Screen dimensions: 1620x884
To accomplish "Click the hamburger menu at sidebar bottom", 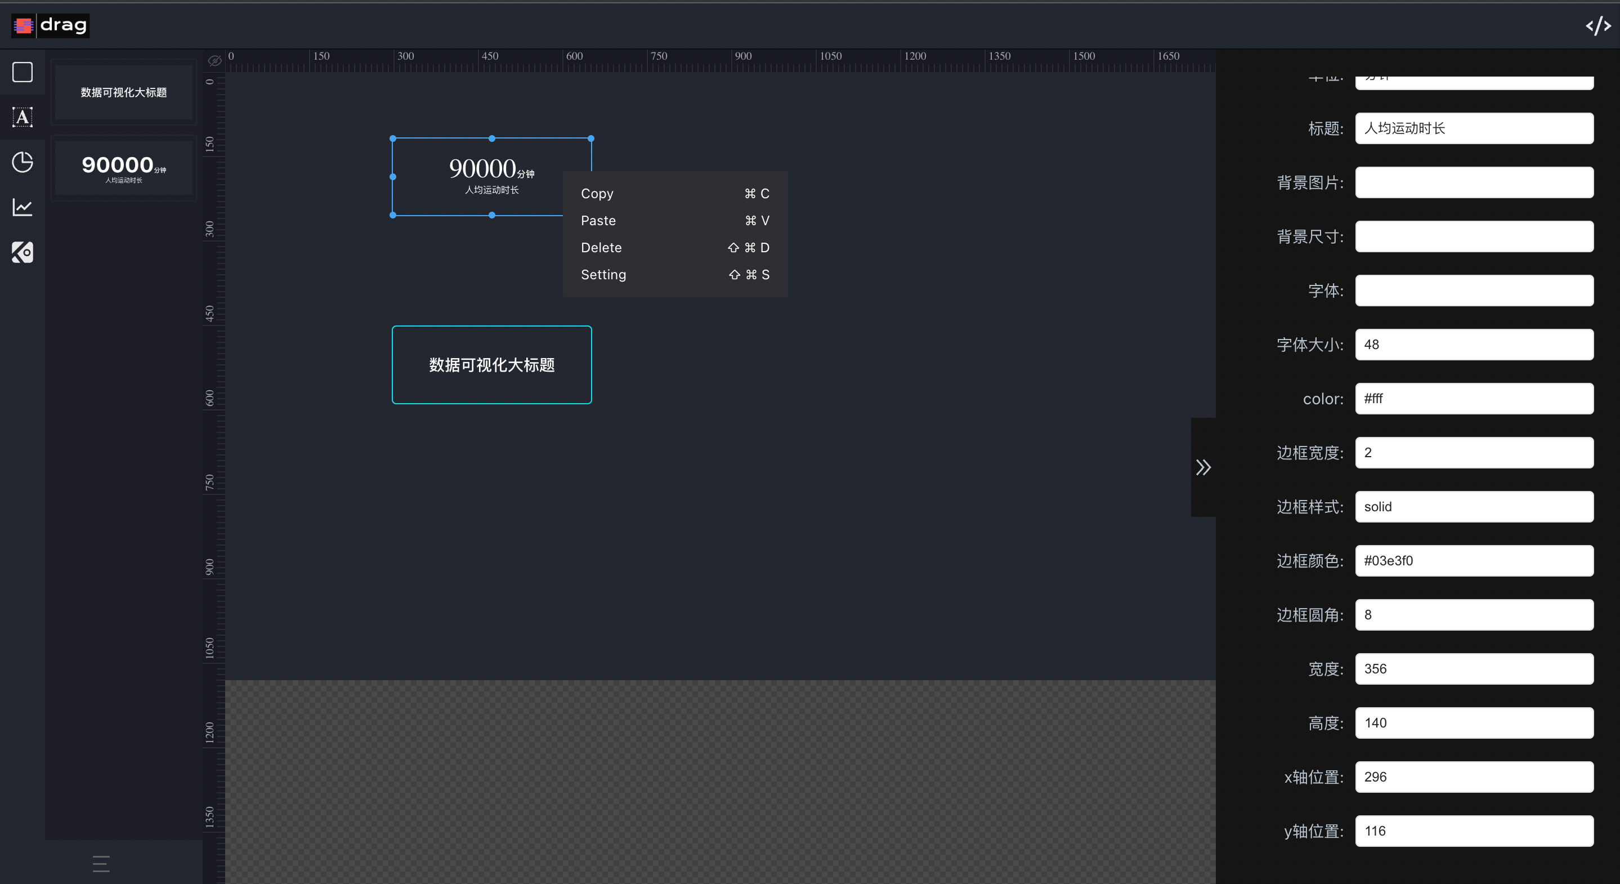I will click(101, 863).
